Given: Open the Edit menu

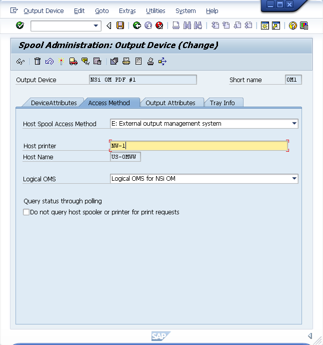Looking at the screenshot, I should [79, 11].
